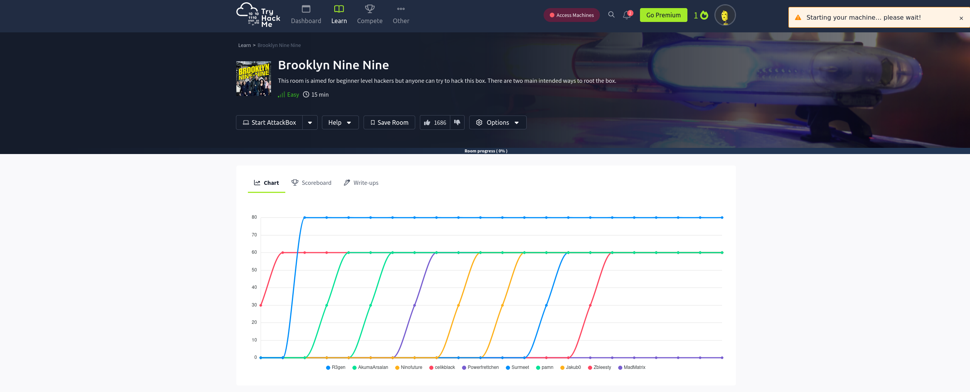Open the TryHackMe logo home link

258,15
